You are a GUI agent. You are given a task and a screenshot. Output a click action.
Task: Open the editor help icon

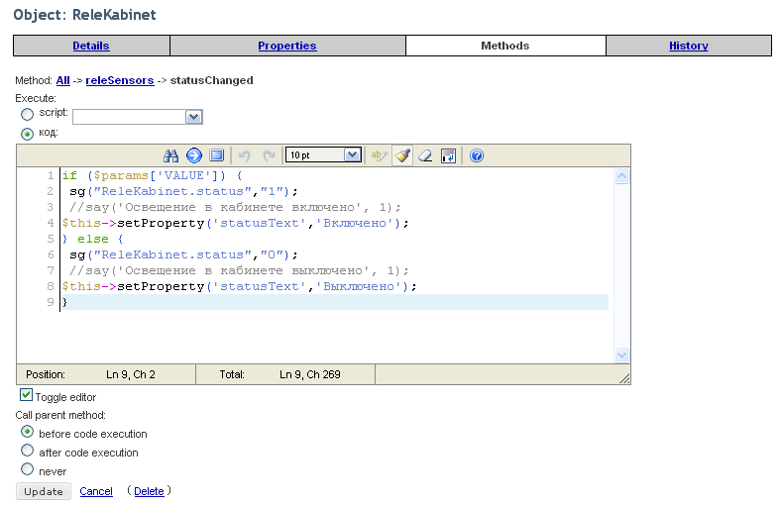pyautogui.click(x=477, y=155)
